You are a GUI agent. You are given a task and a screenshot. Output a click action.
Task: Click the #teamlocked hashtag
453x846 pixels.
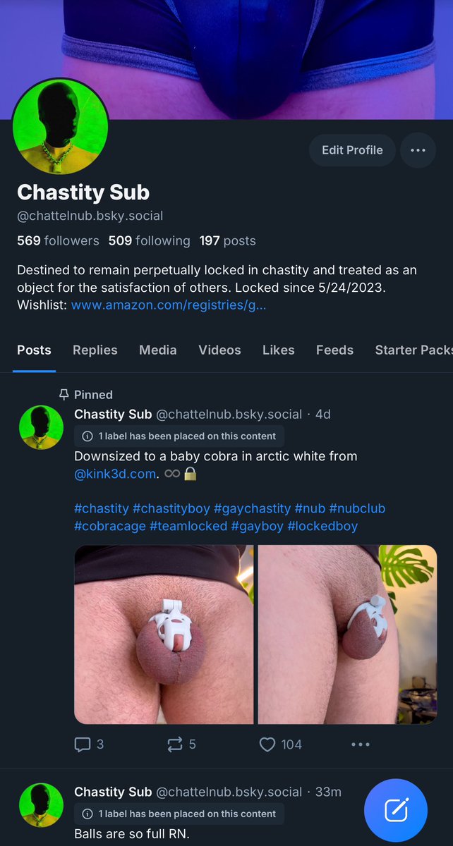coord(188,526)
